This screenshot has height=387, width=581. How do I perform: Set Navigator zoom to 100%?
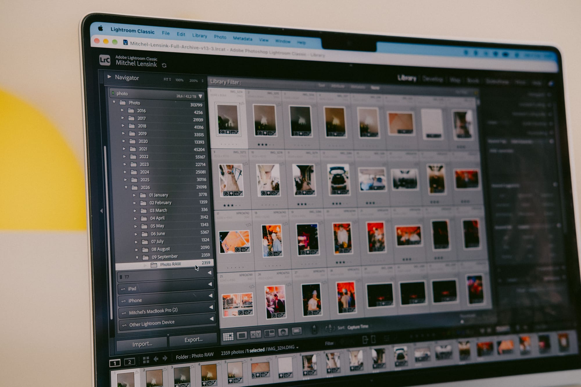pos(179,80)
